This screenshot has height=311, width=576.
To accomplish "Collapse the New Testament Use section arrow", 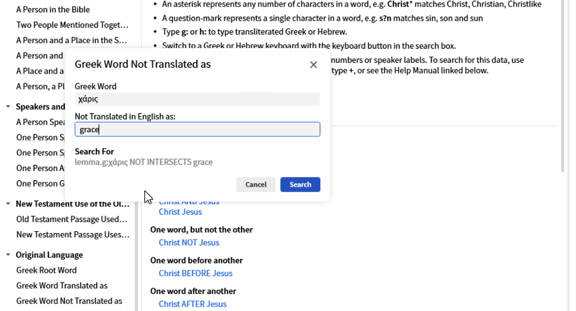I will click(8, 204).
